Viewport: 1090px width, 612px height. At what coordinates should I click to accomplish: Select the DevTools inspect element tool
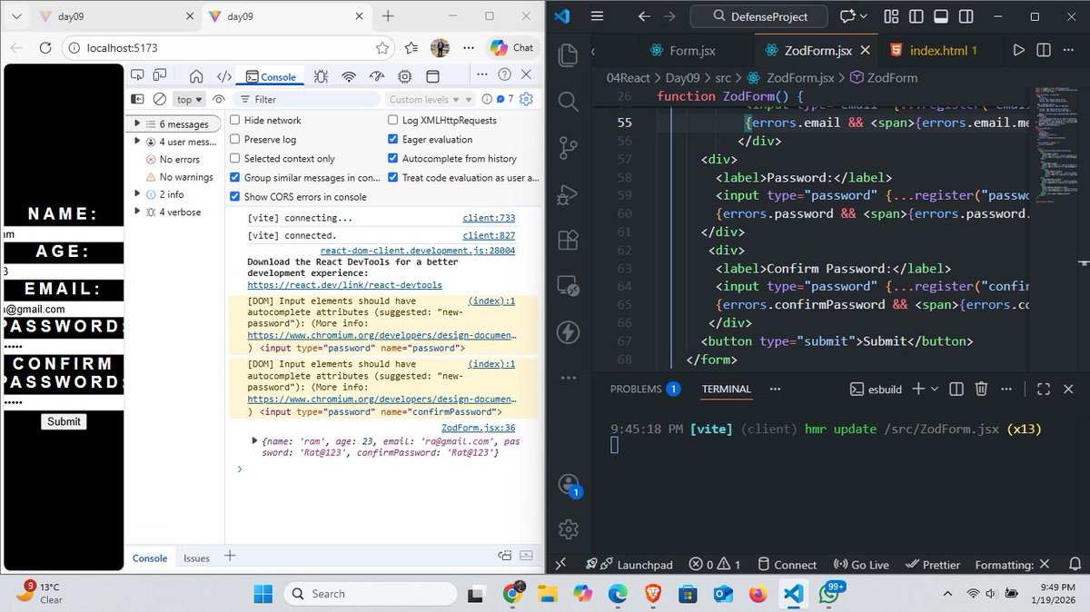[137, 76]
